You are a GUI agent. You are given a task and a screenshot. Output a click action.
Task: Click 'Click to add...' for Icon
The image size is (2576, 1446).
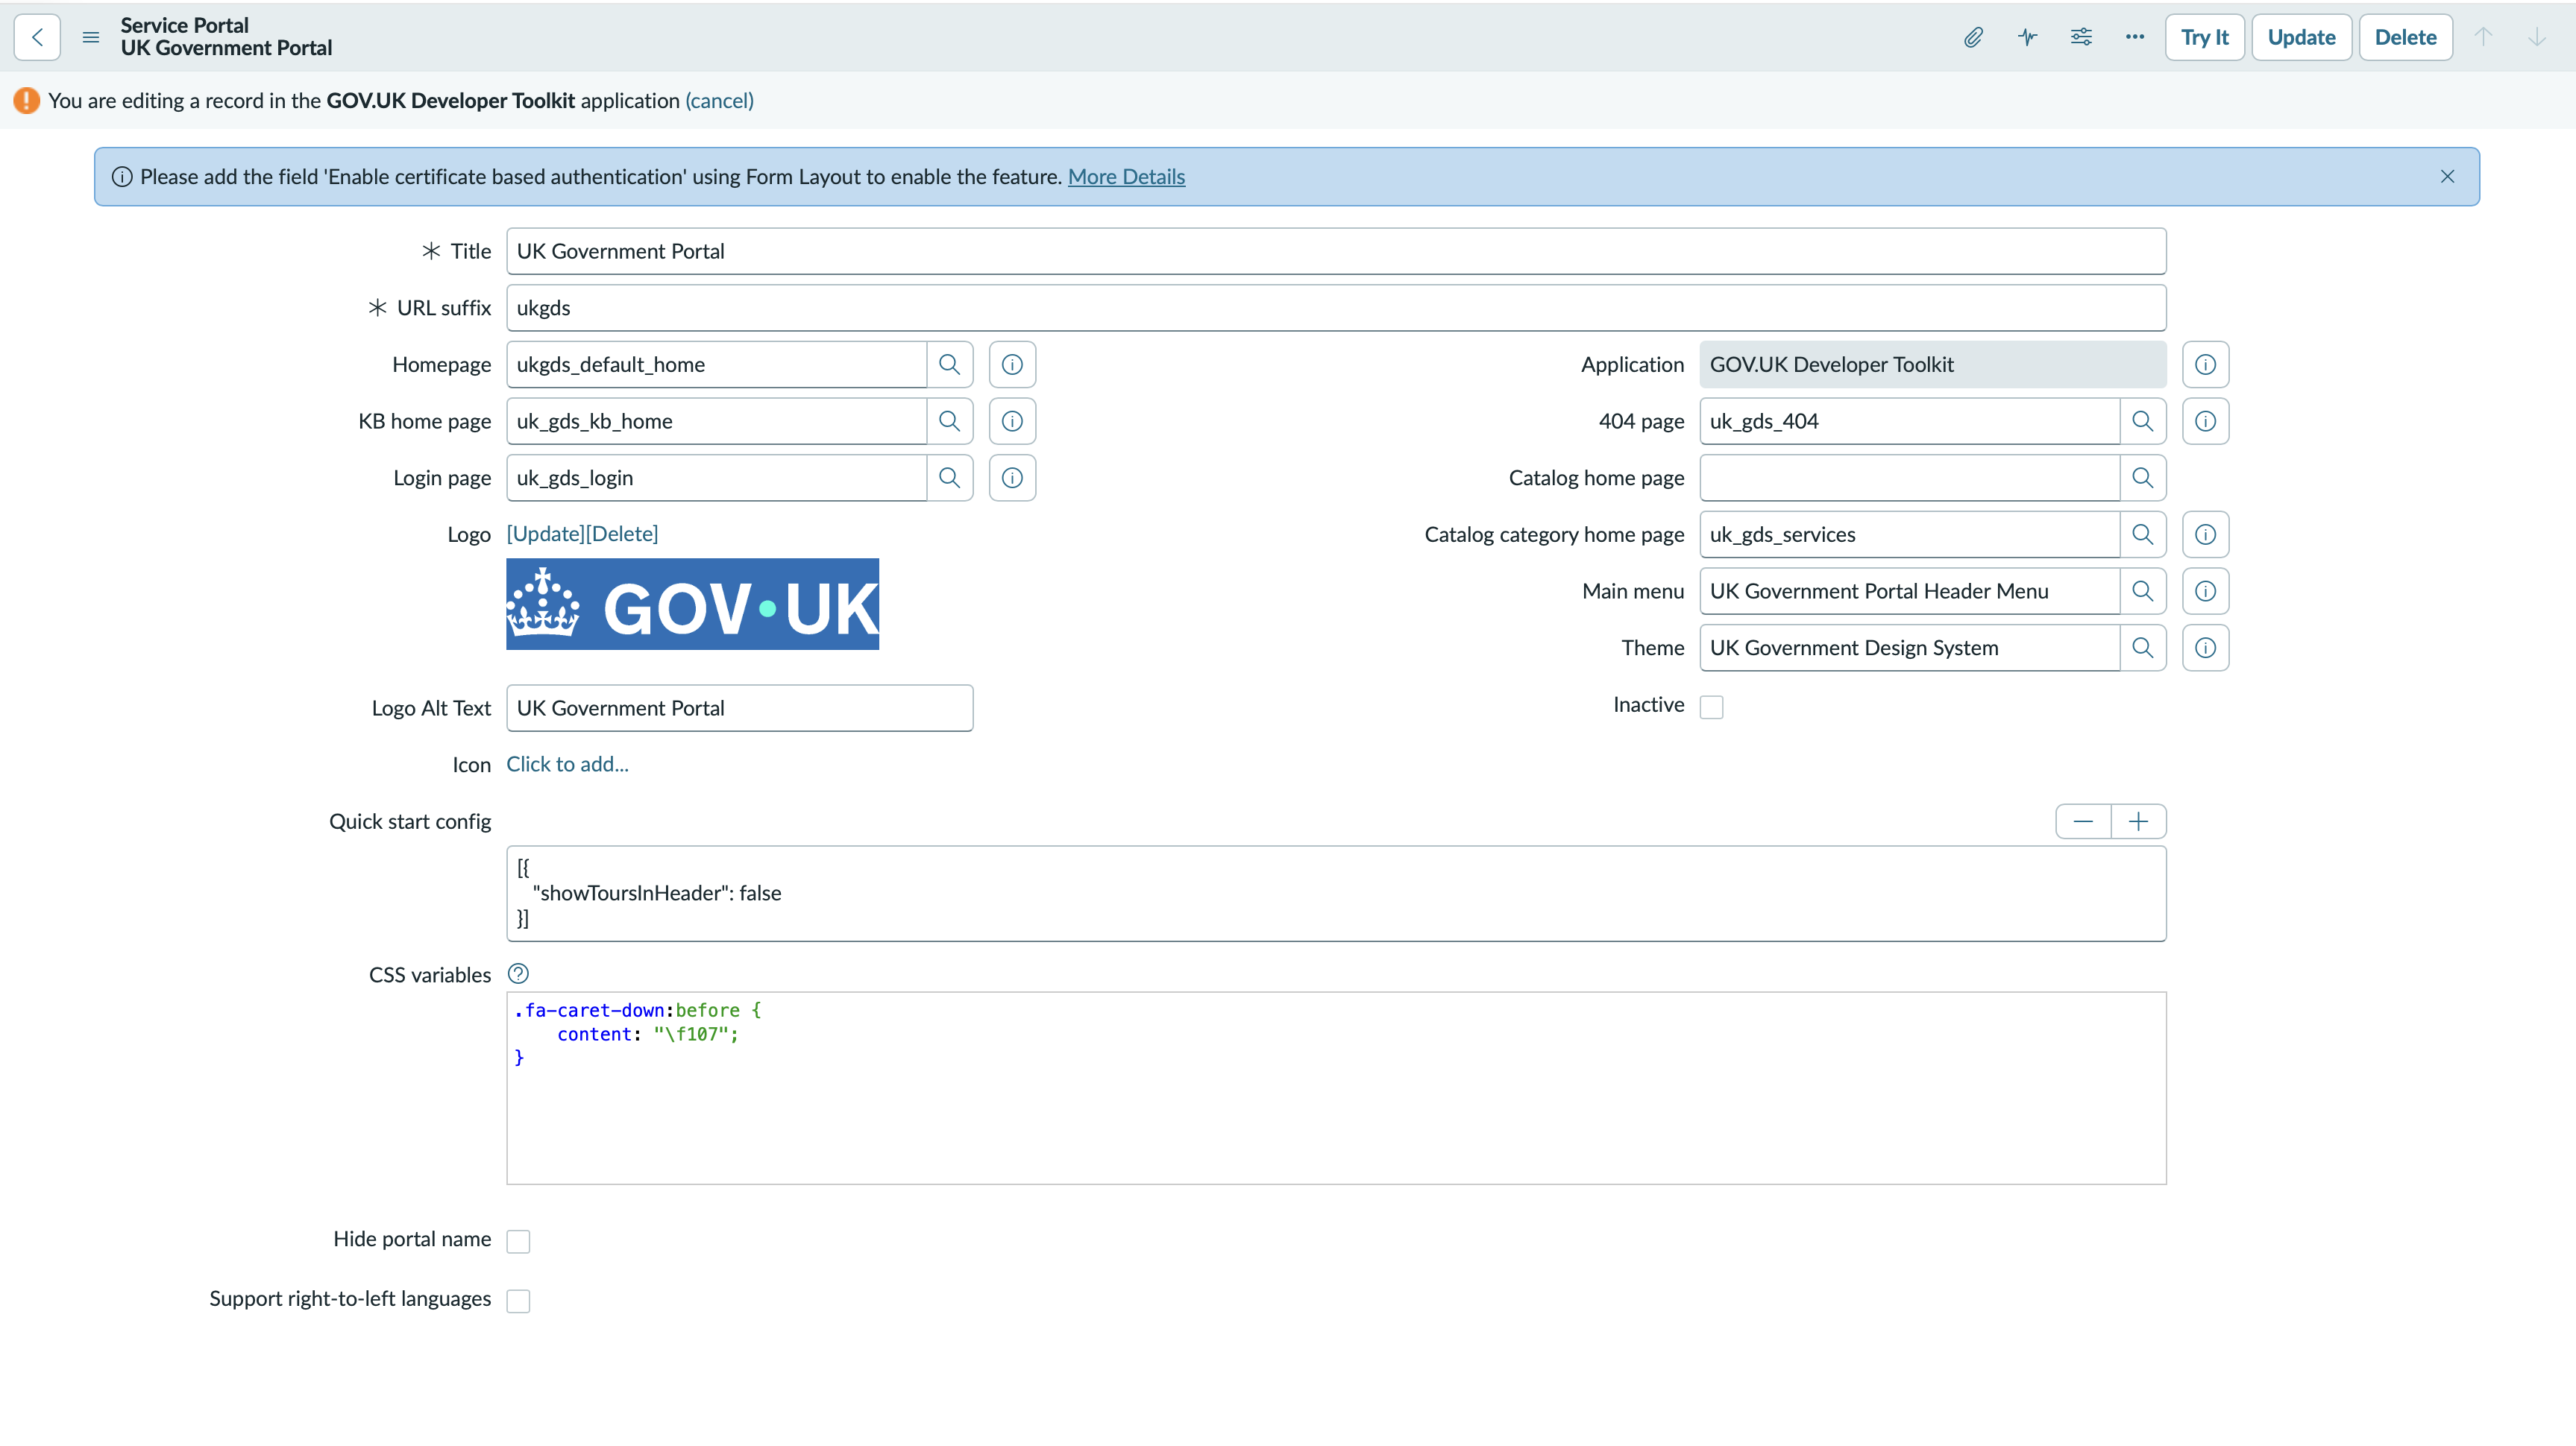coord(567,763)
